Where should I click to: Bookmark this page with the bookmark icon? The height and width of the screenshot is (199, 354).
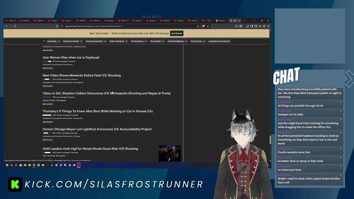tap(57, 26)
